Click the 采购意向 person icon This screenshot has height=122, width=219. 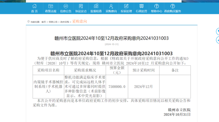pyautogui.click(x=111, y=6)
